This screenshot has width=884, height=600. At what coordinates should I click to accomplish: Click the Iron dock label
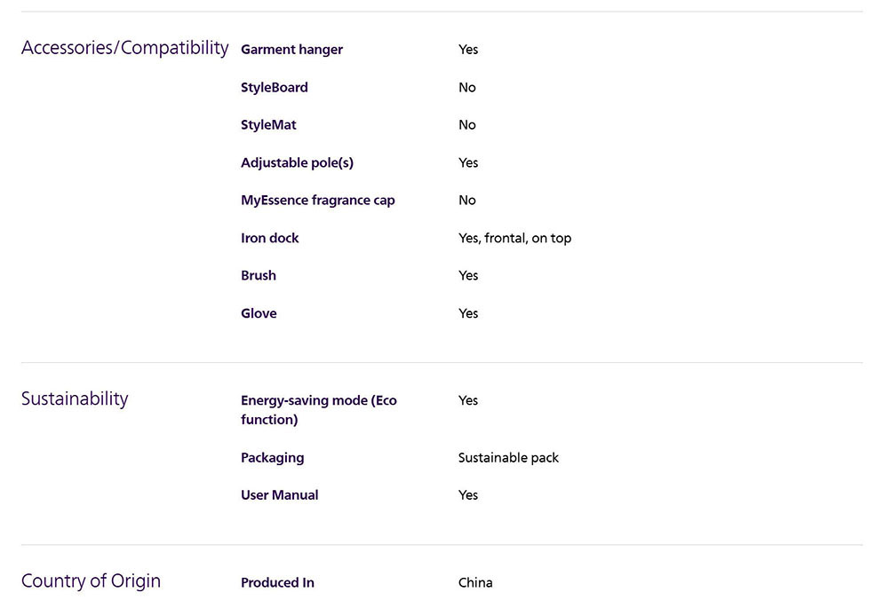tap(269, 238)
